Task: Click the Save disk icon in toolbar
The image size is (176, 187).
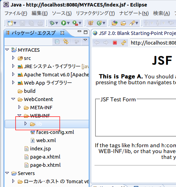Action: click(22, 23)
